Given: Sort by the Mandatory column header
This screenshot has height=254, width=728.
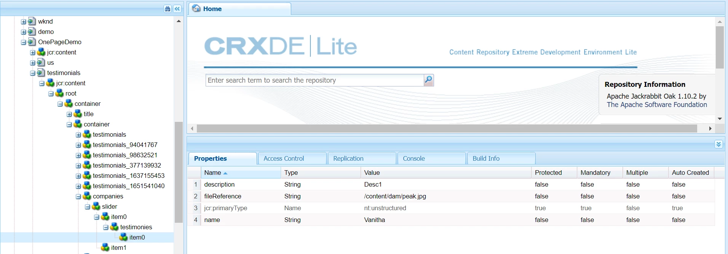Looking at the screenshot, I should coord(600,173).
